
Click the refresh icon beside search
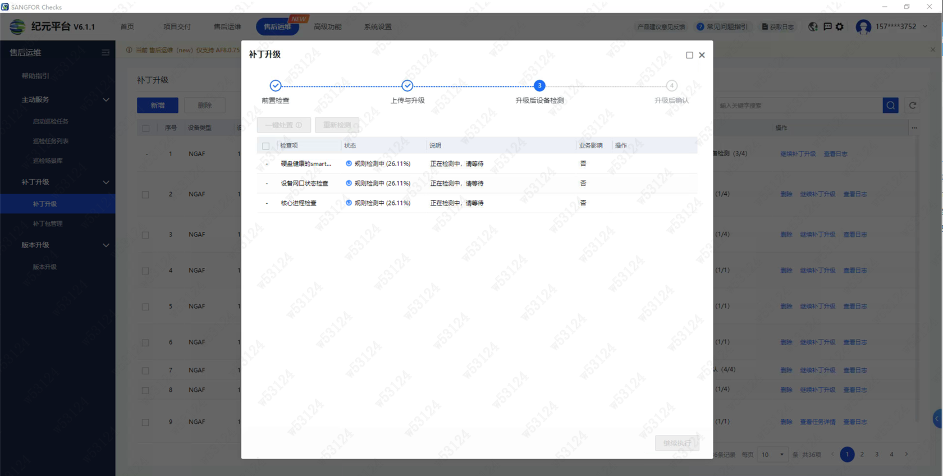tap(913, 106)
